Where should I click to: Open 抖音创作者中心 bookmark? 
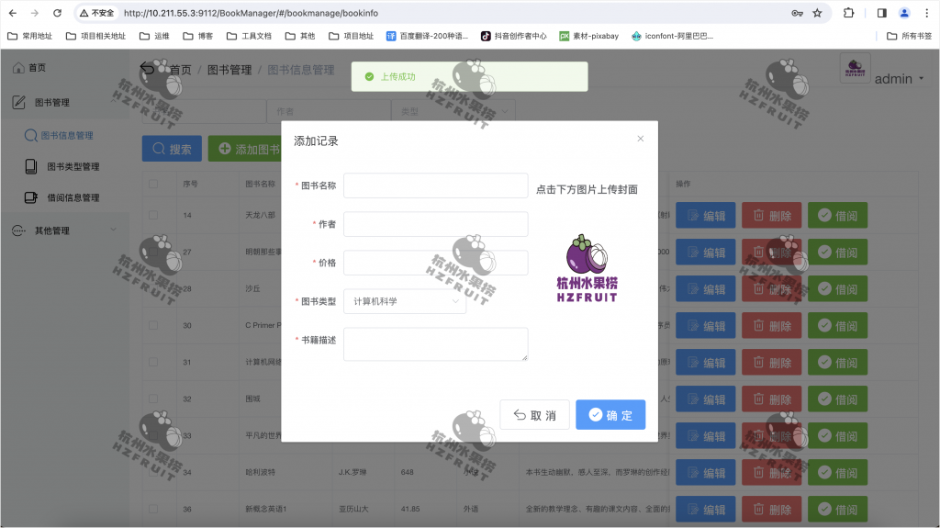(x=514, y=36)
